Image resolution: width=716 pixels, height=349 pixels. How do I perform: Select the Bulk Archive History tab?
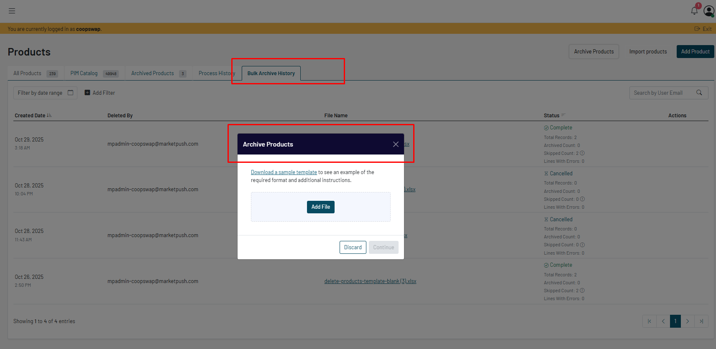click(271, 73)
